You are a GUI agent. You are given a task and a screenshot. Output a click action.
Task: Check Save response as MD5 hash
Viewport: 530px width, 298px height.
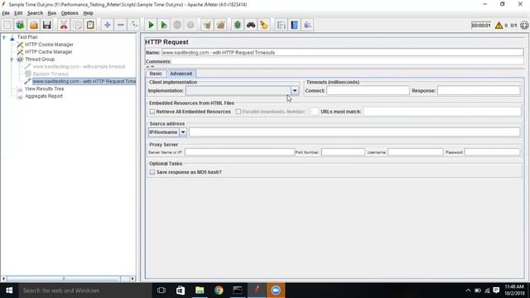coord(152,172)
